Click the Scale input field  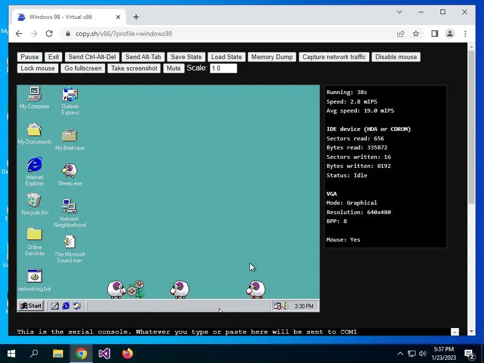[x=224, y=68]
